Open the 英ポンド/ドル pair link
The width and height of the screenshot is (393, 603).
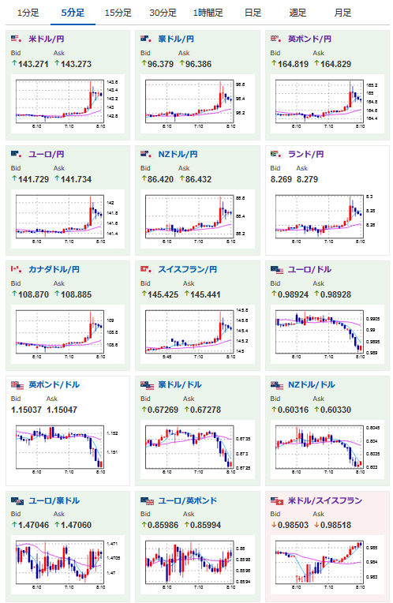(54, 384)
